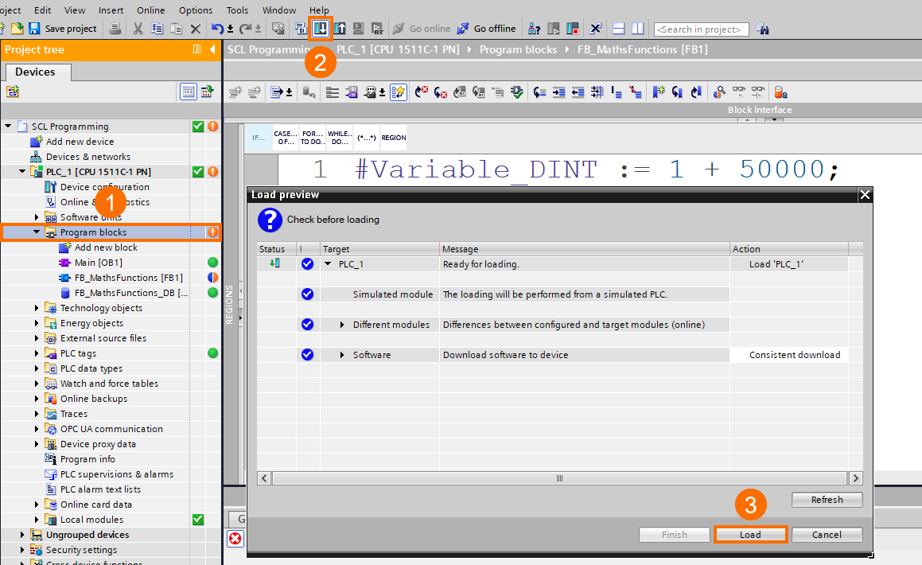Collapse the Project tree panel arrow
Viewport: 922px width, 565px height.
point(212,49)
